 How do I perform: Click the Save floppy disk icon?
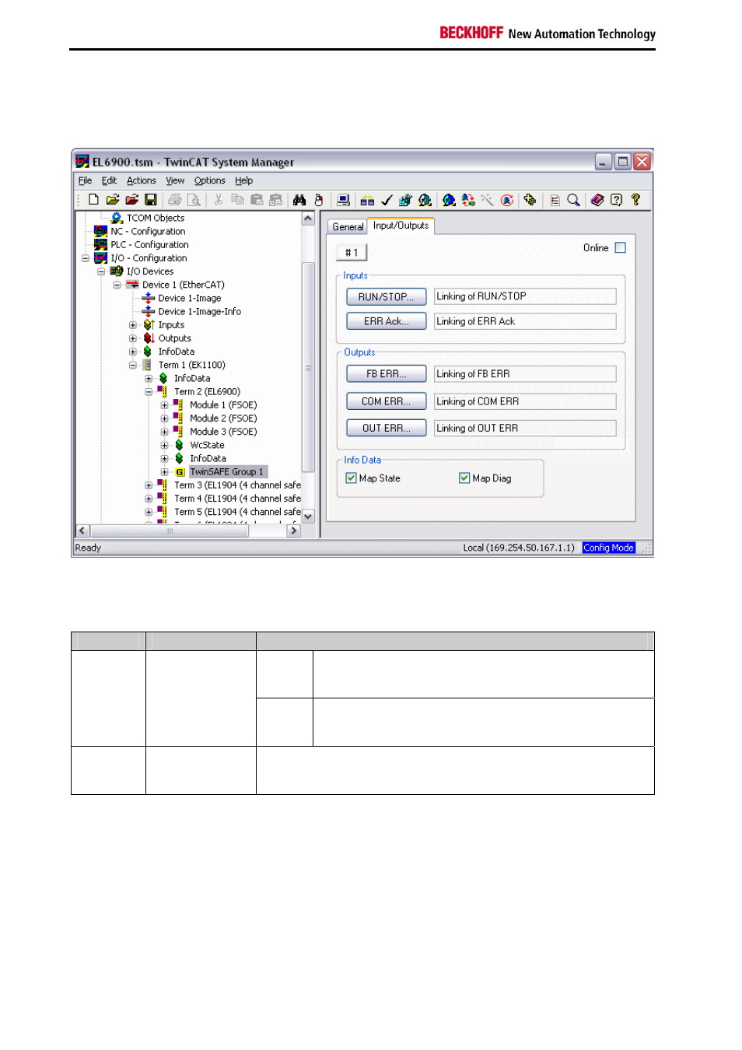pos(151,200)
